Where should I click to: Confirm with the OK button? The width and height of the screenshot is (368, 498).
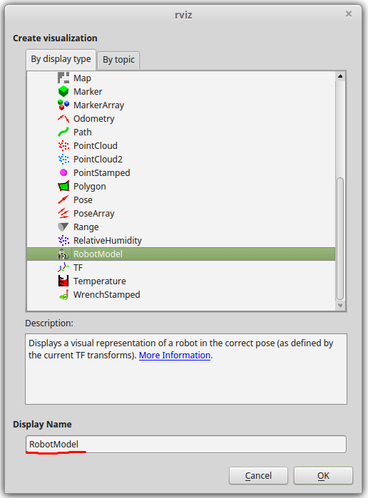coord(323,475)
